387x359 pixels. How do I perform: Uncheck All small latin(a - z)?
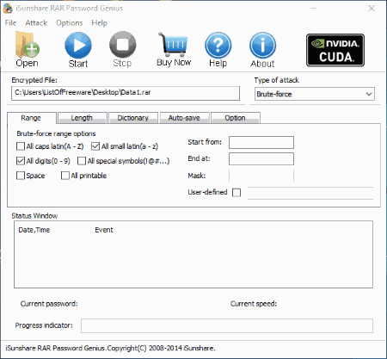coord(95,146)
